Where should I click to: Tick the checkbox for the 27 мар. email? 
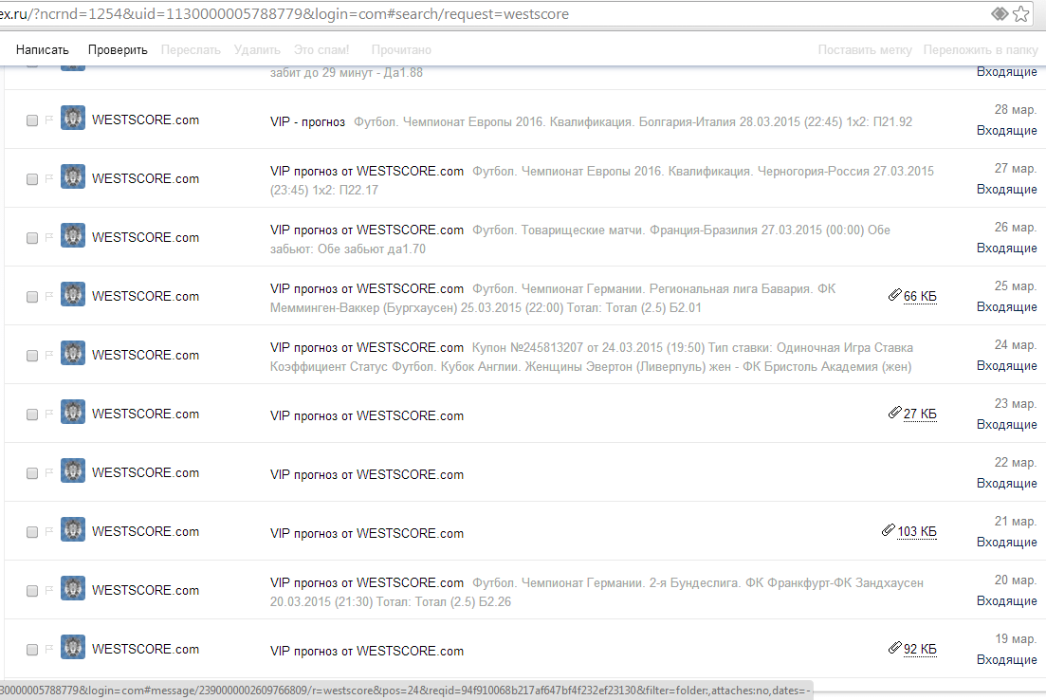tap(32, 179)
